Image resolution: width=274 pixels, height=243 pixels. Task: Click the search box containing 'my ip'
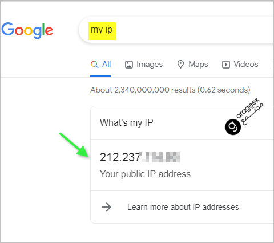[x=176, y=30]
